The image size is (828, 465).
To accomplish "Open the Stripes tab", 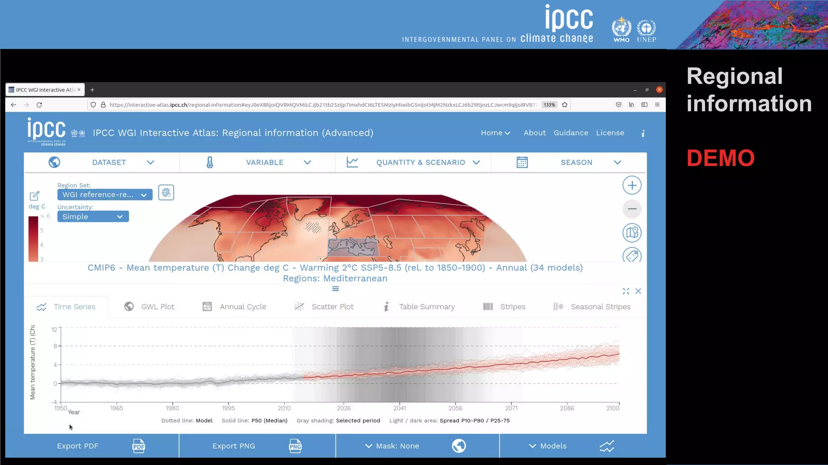I will coord(504,307).
